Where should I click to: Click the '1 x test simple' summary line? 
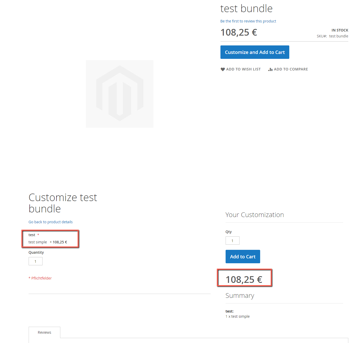point(237,316)
